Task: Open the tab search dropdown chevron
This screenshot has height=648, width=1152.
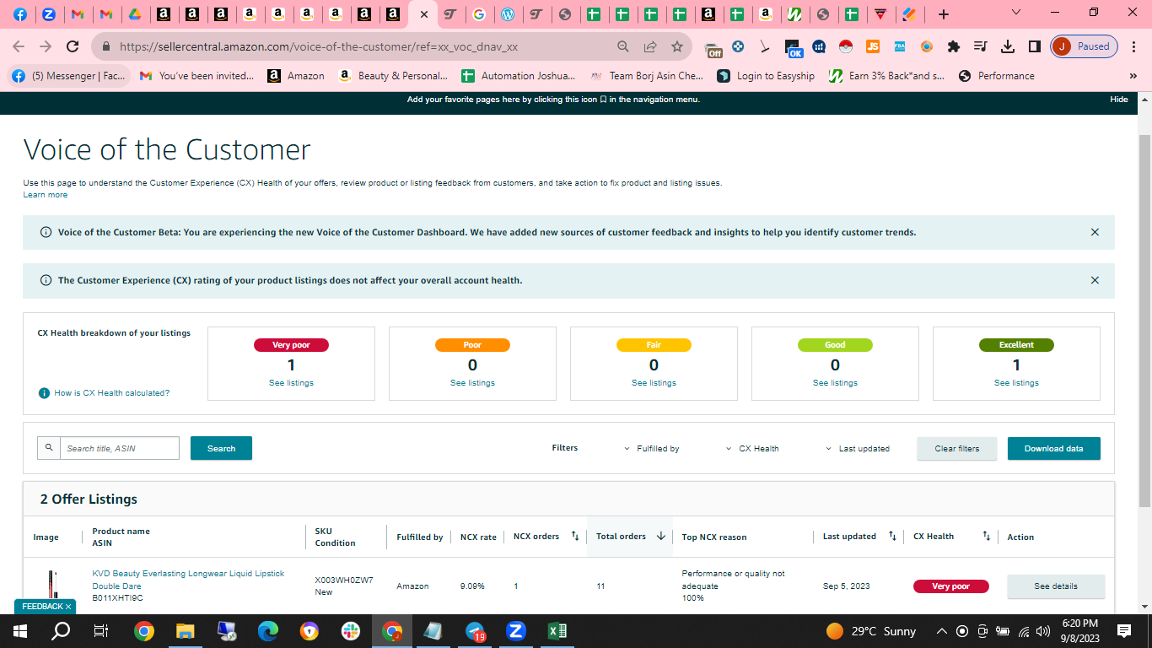Action: coord(1016,13)
